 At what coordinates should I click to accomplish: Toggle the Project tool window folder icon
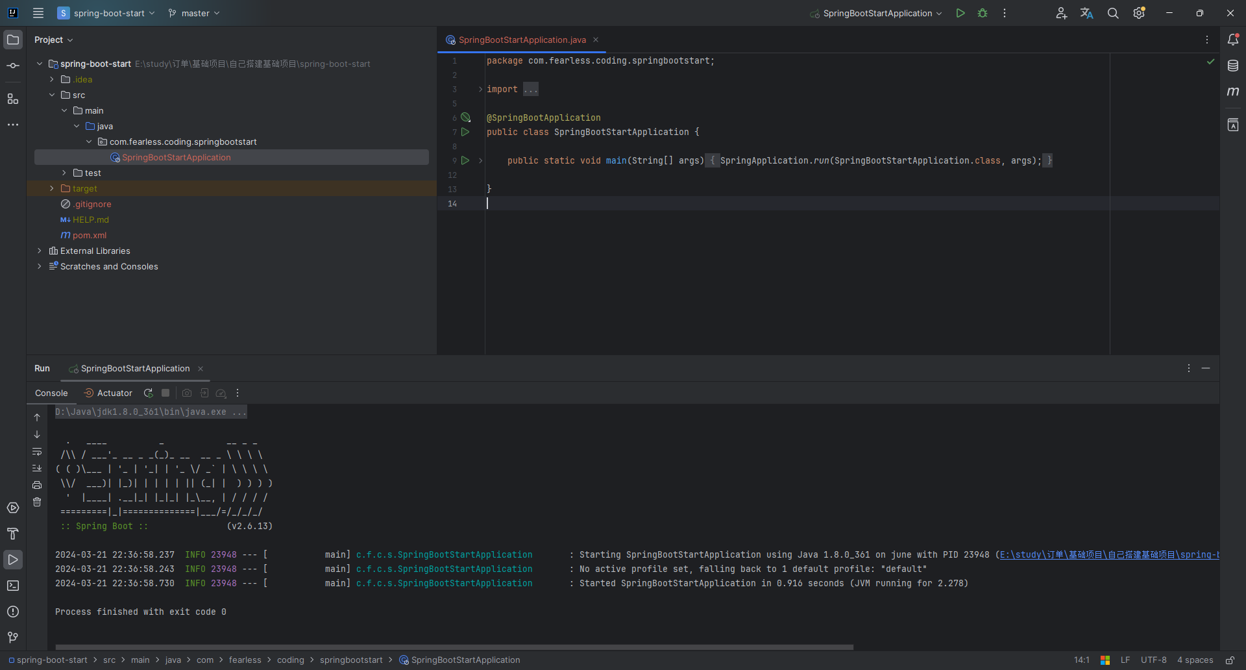13,40
